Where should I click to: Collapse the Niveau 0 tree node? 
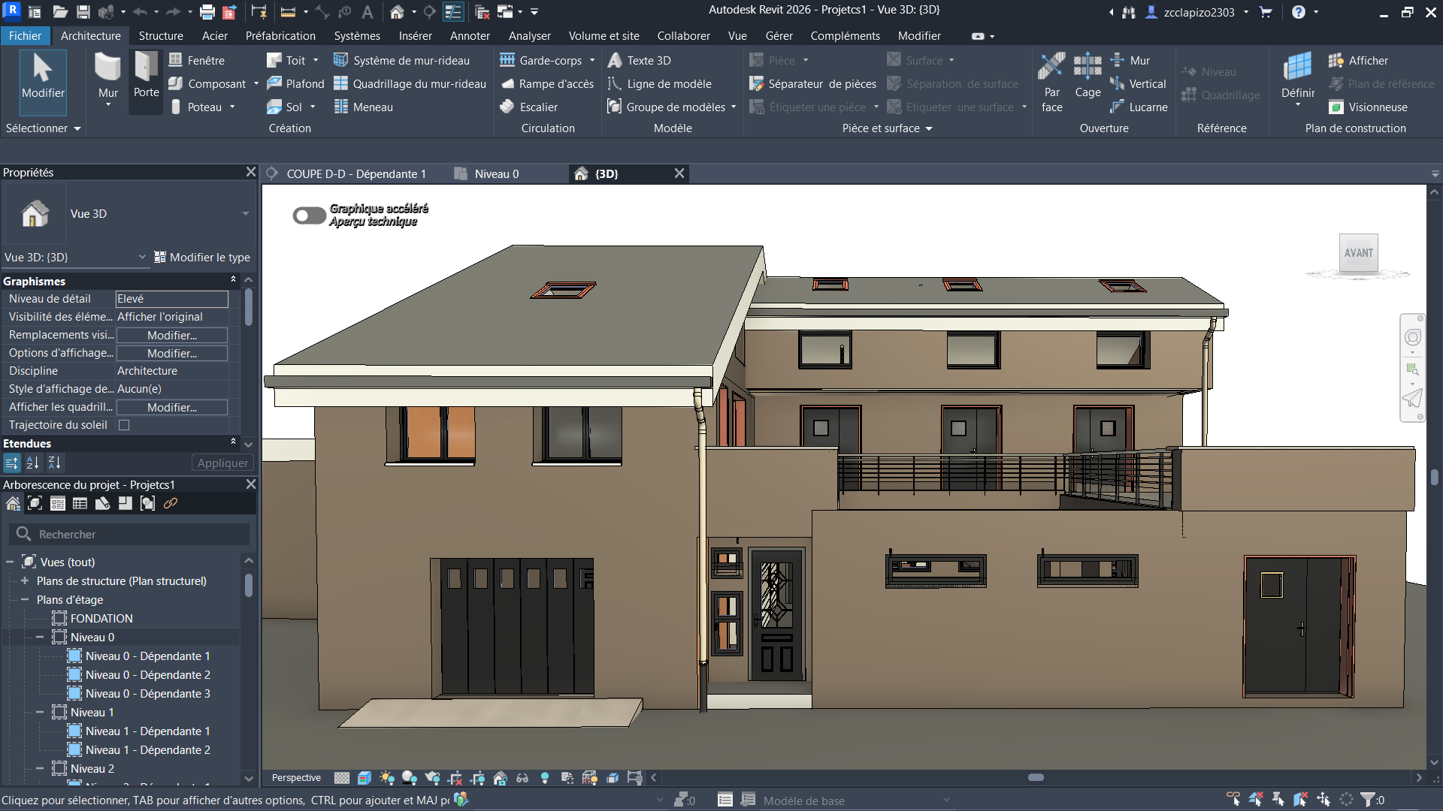coord(40,638)
